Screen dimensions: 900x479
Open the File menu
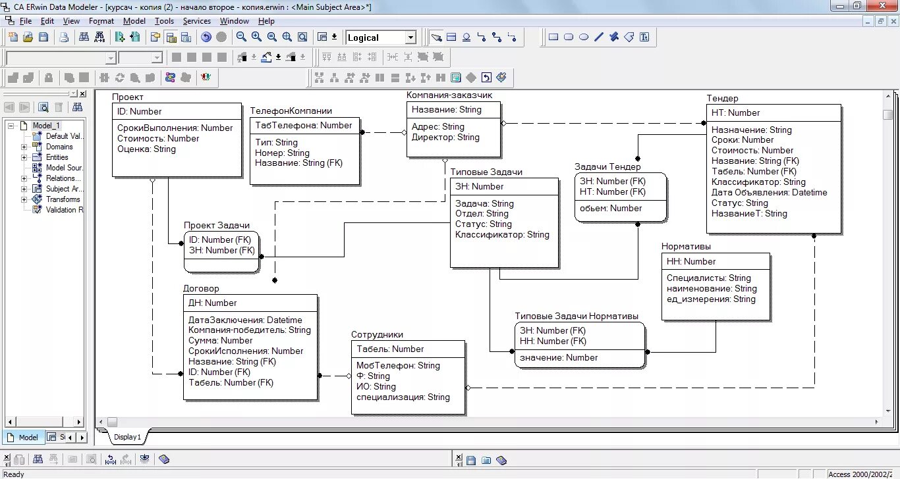(x=26, y=21)
